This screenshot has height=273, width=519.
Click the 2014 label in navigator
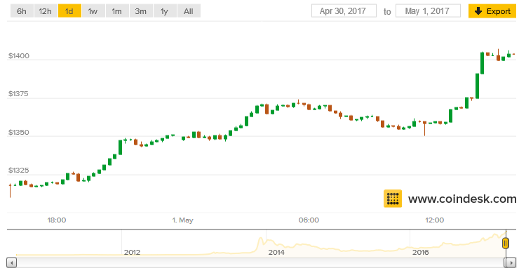[x=276, y=253]
